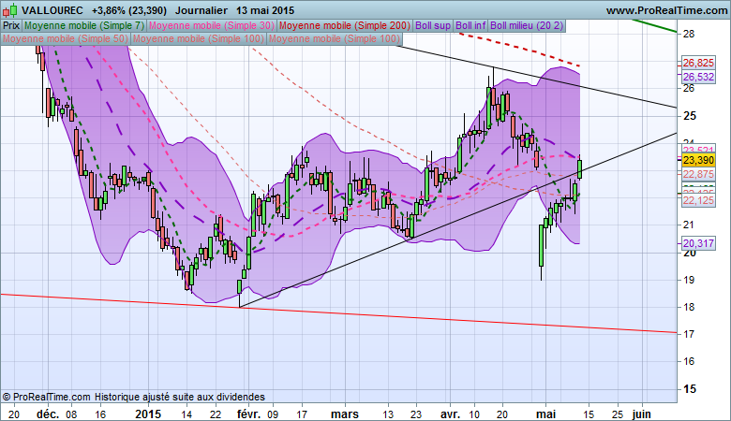Click the avr. label on date axis
Screen dimensions: 731x421
click(451, 414)
